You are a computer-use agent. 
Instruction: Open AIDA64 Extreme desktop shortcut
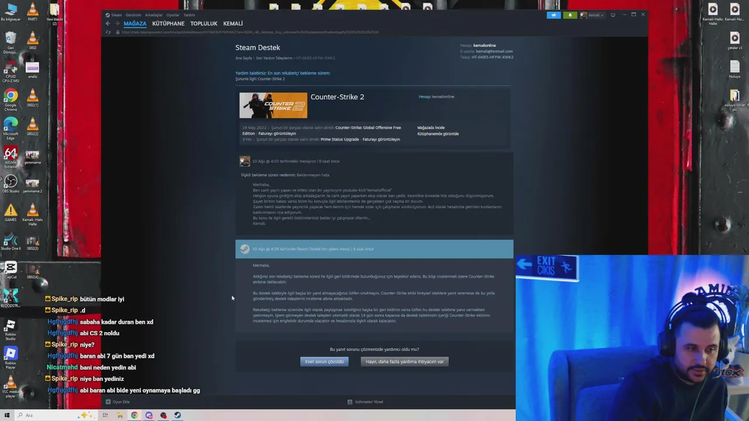(11, 157)
